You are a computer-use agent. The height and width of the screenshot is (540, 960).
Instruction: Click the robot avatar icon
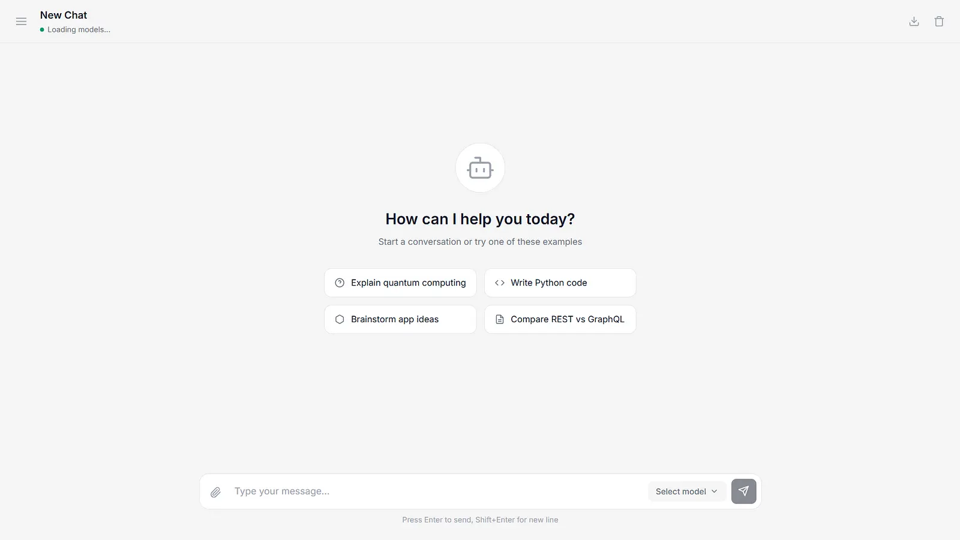[480, 168]
